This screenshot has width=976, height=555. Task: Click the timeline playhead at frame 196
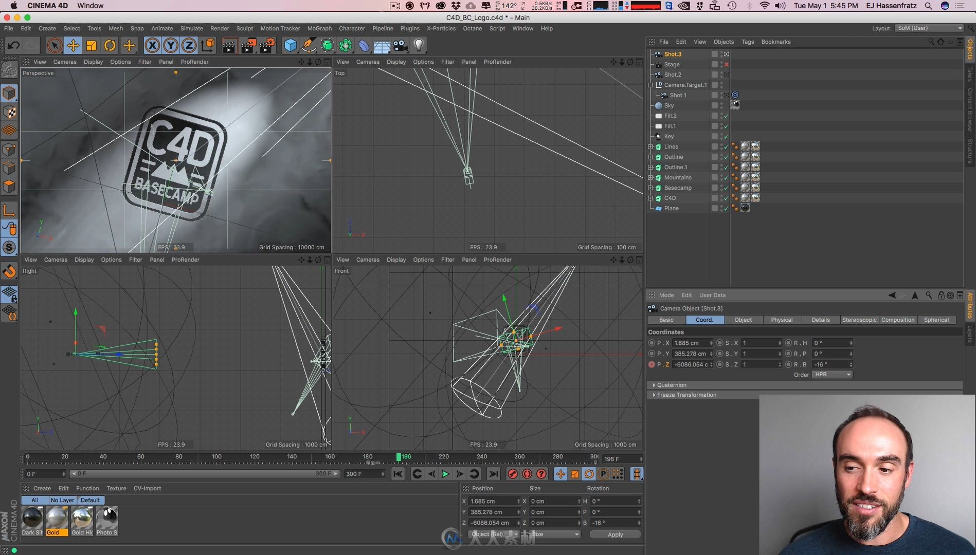(x=399, y=456)
